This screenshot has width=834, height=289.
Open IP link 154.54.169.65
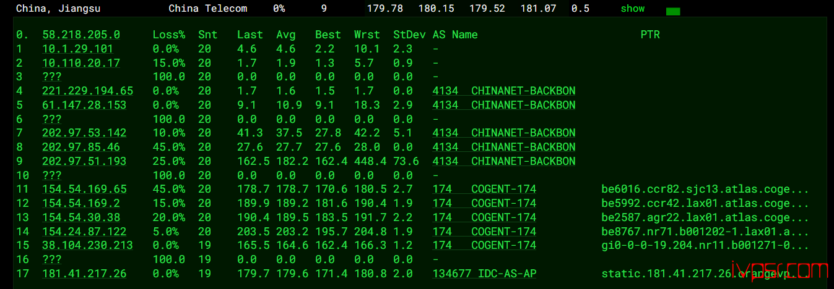[84, 189]
